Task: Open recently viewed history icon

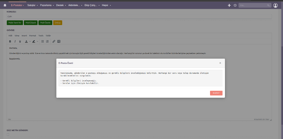Action: pos(235,6)
